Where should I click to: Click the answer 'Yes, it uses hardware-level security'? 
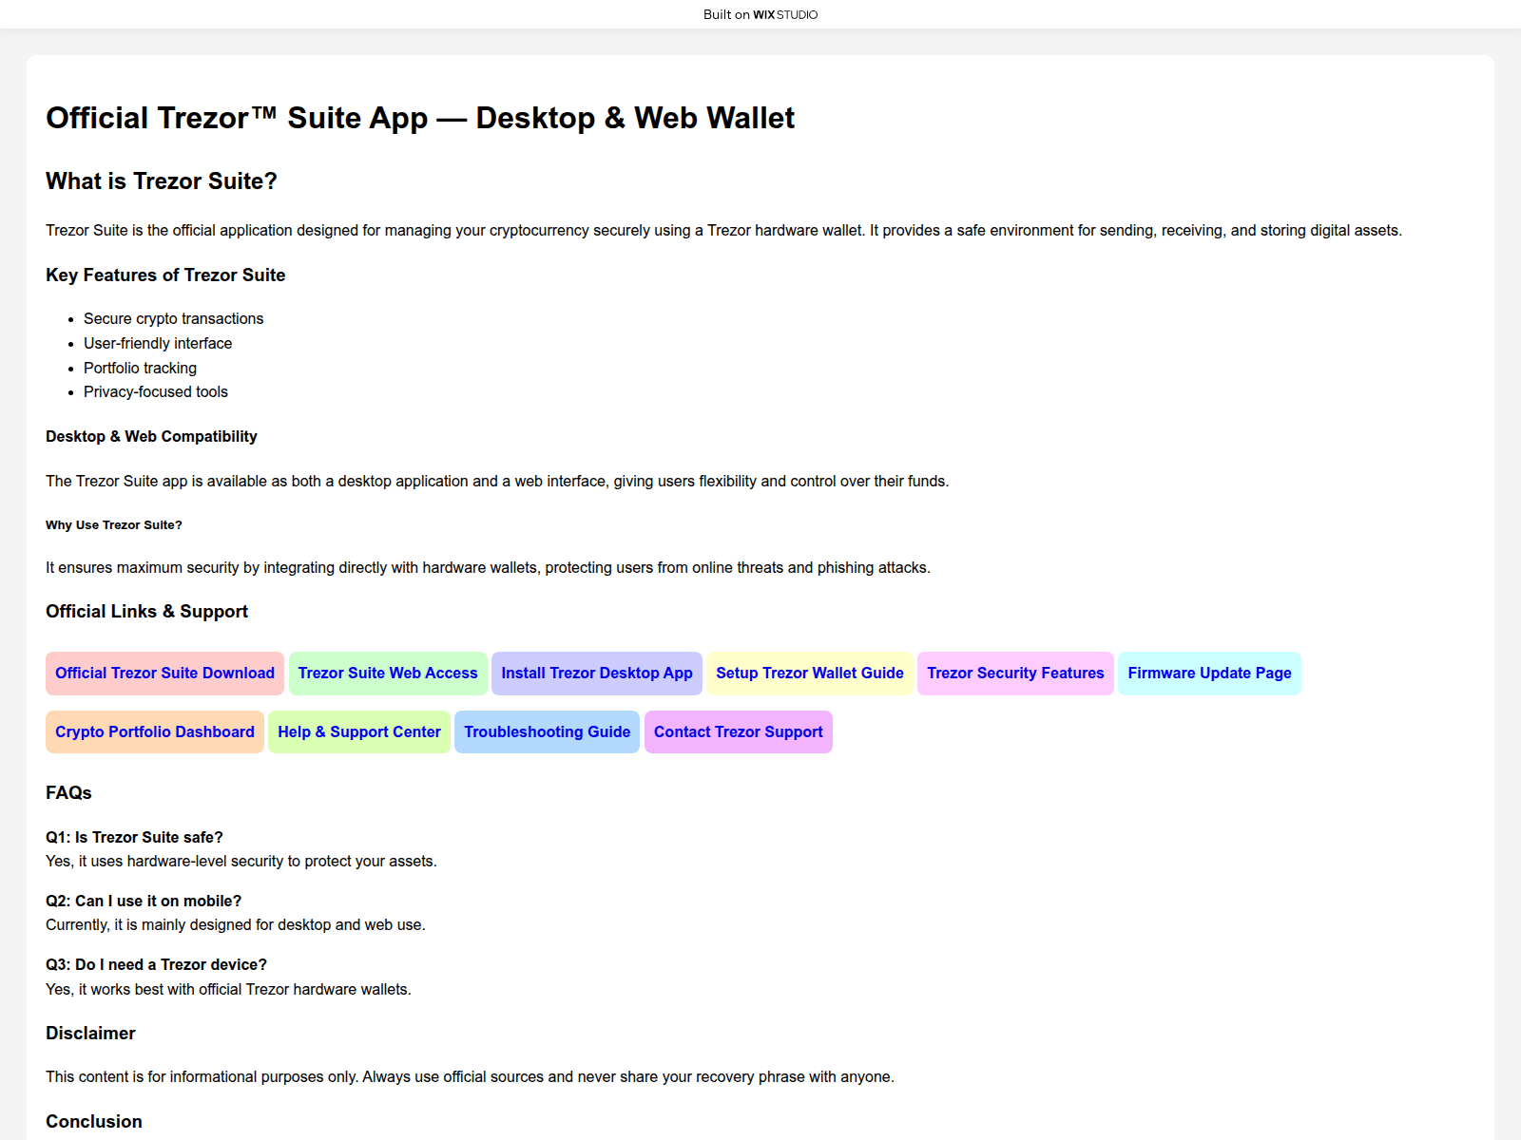(x=241, y=862)
